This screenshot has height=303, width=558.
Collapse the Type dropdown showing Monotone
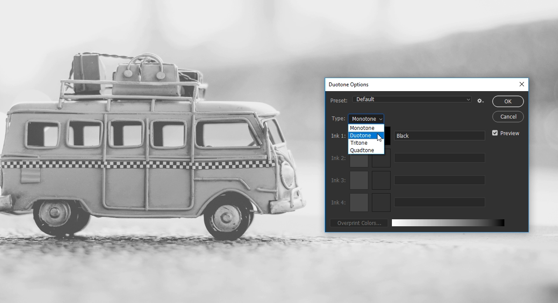(x=366, y=119)
